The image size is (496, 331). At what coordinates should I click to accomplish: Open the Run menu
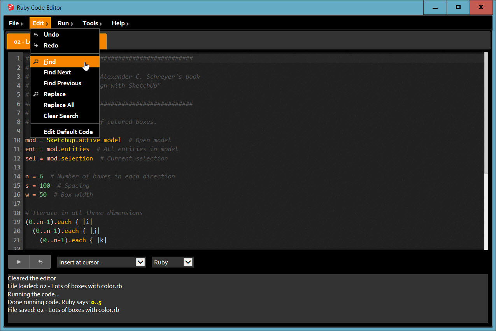coord(65,23)
